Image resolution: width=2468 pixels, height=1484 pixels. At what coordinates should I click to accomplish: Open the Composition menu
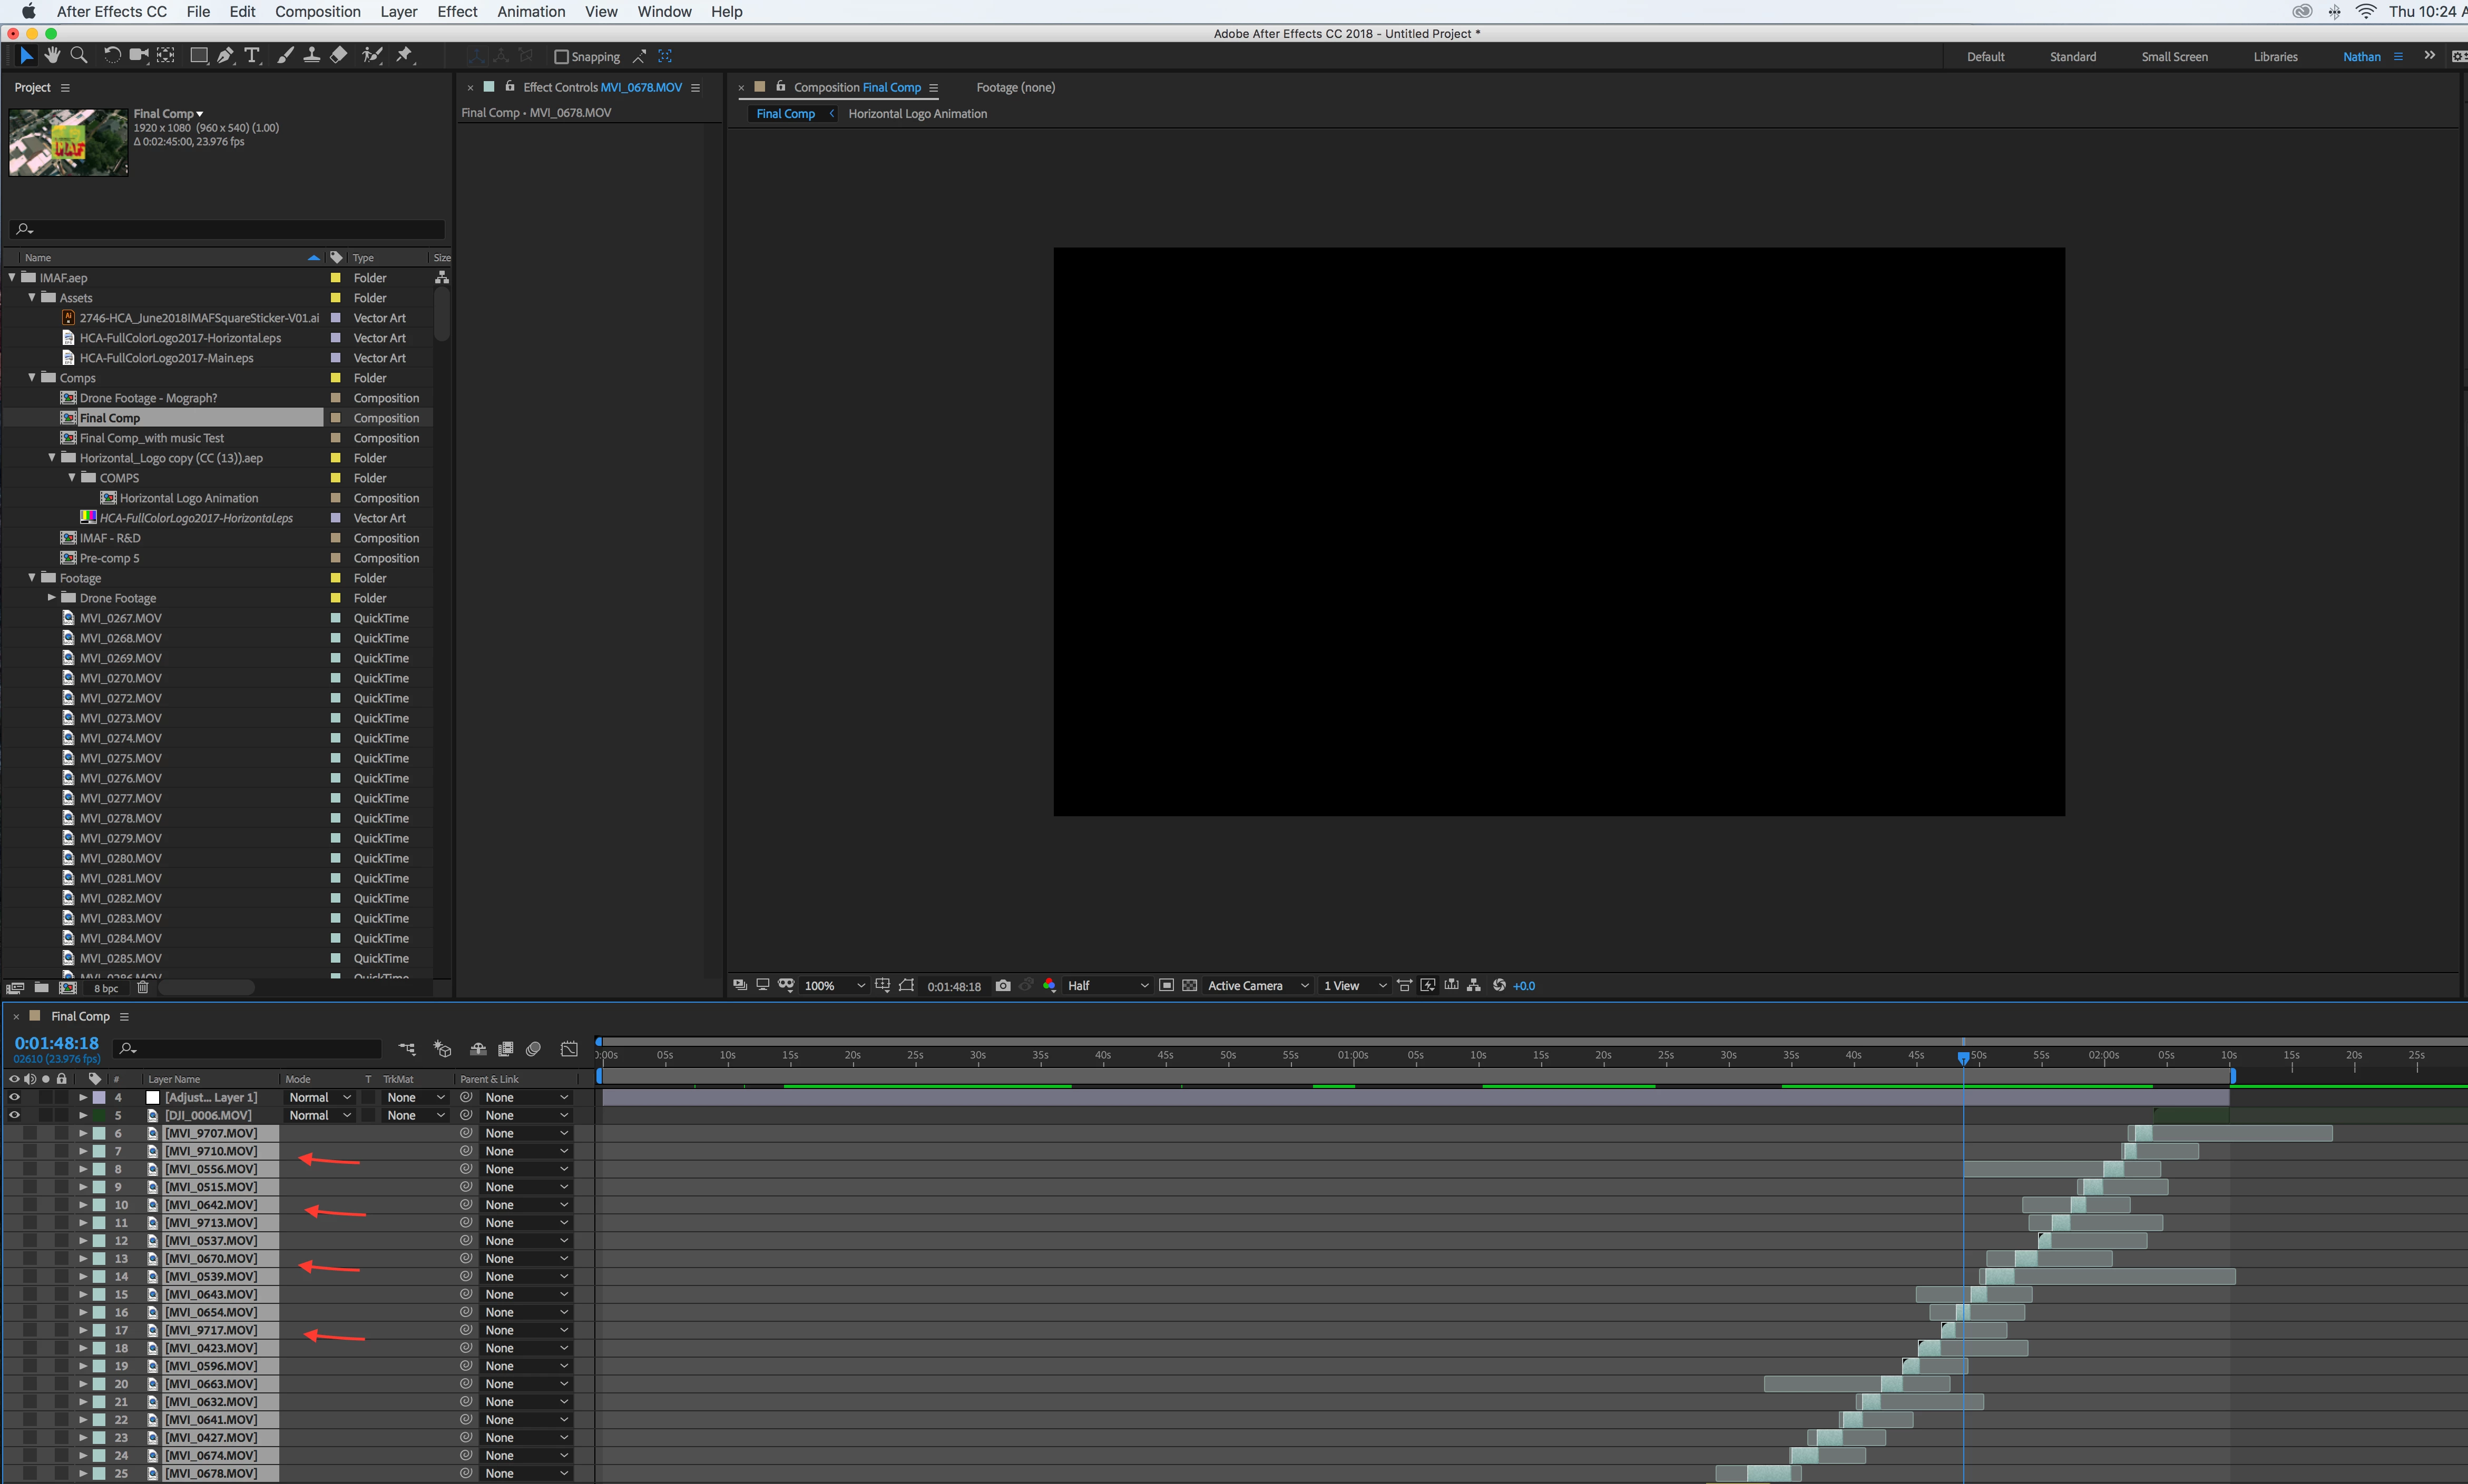pyautogui.click(x=317, y=12)
